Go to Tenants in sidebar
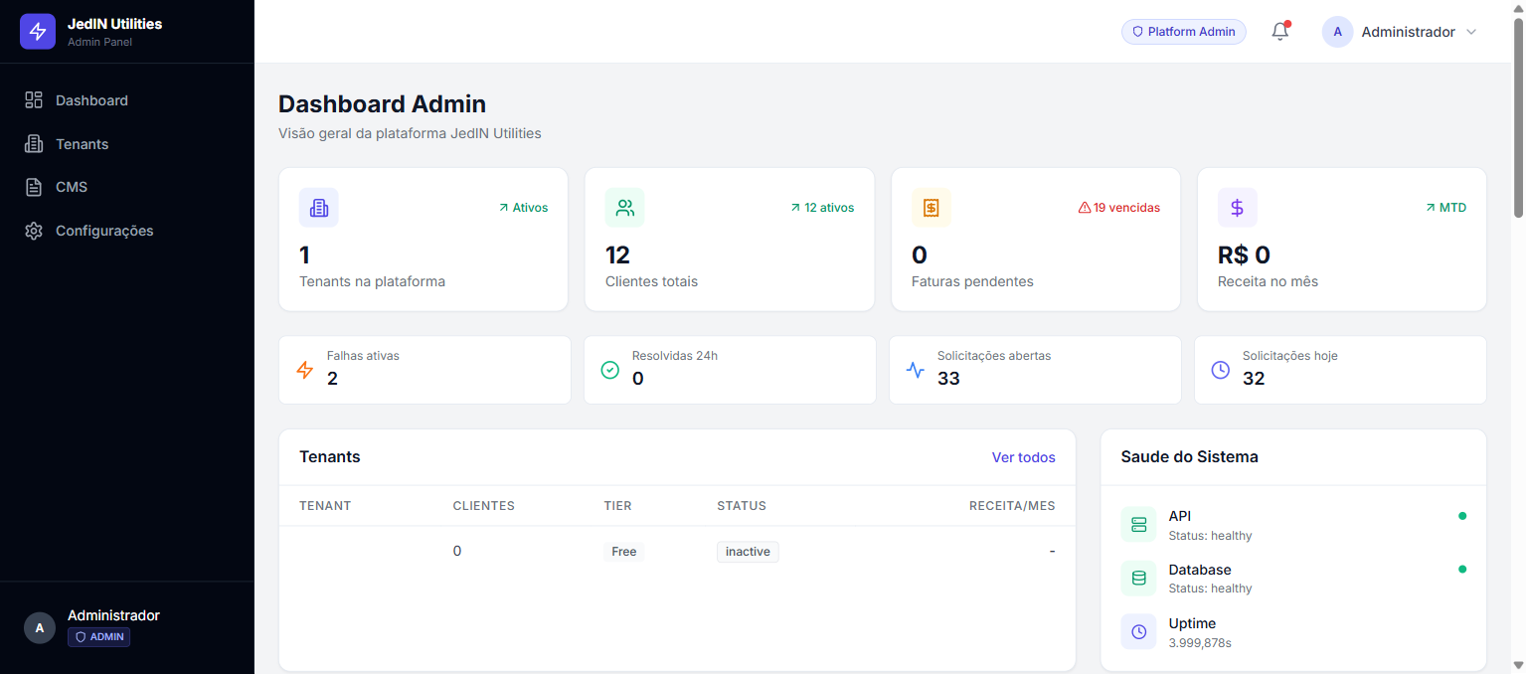 point(82,144)
